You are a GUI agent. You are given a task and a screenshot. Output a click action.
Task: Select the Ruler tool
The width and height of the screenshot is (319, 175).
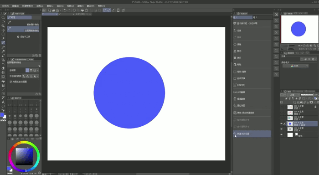pos(3,98)
